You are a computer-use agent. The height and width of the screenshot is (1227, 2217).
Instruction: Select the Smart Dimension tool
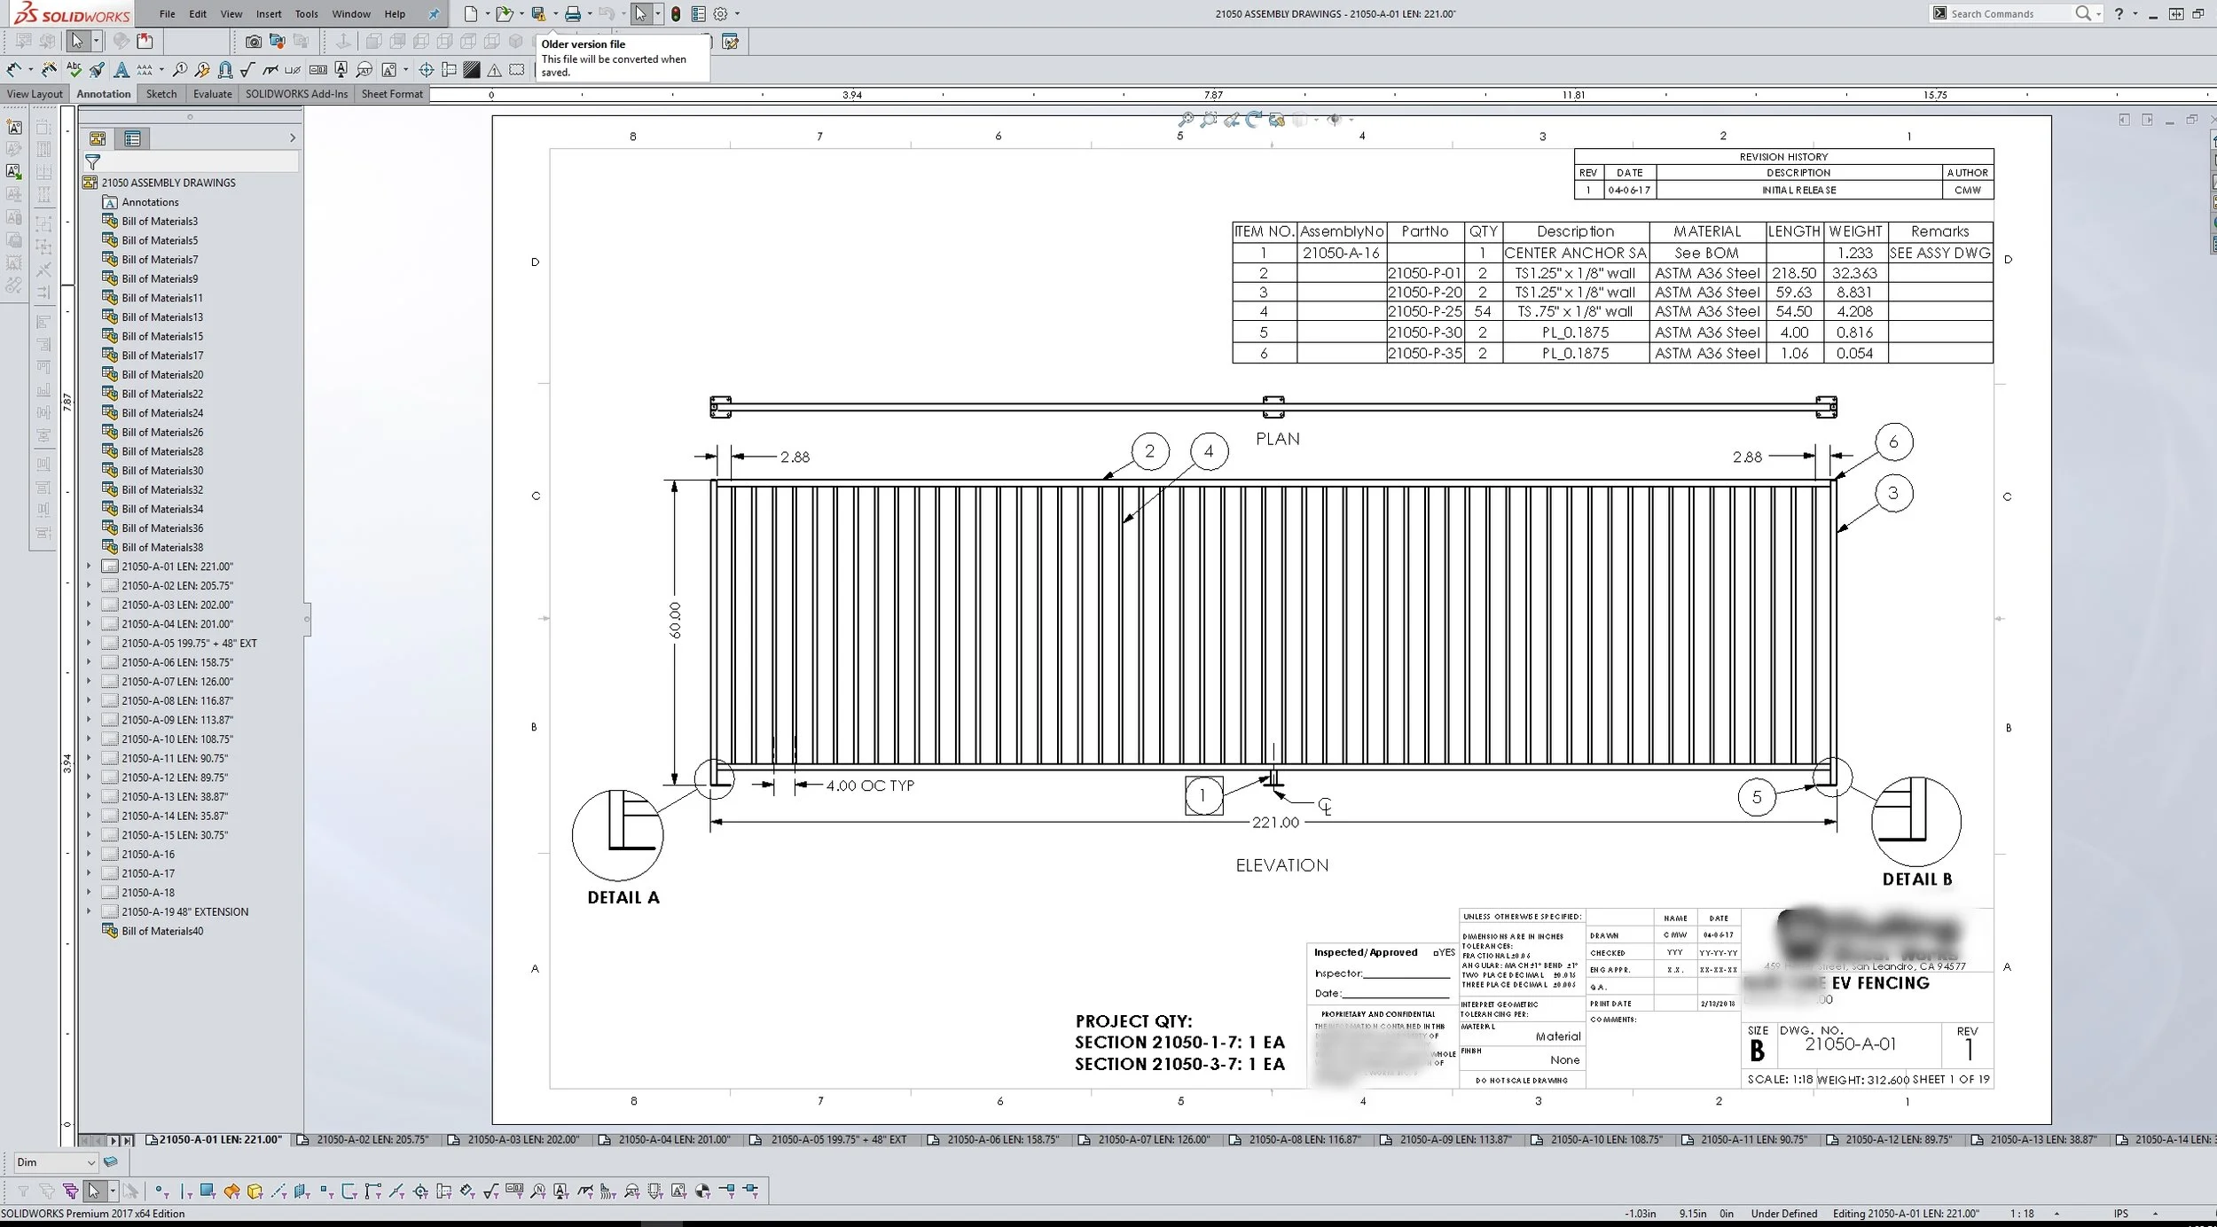[x=15, y=69]
